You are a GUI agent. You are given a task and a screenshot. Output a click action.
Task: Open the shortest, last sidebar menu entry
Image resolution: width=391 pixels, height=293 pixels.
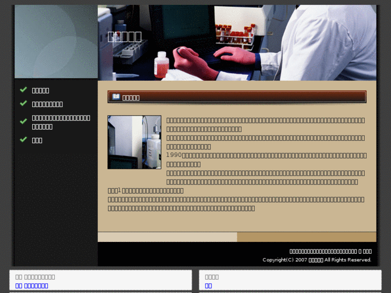(37, 140)
